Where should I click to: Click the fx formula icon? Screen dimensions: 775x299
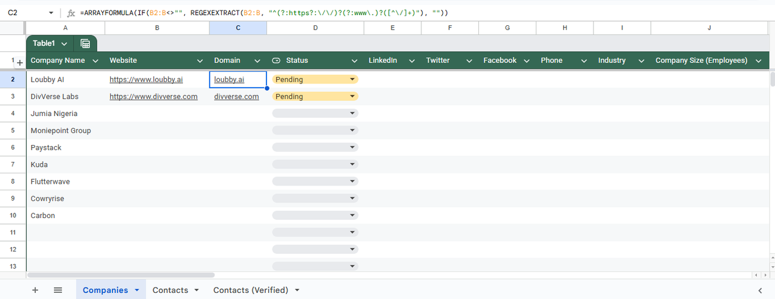tap(71, 13)
